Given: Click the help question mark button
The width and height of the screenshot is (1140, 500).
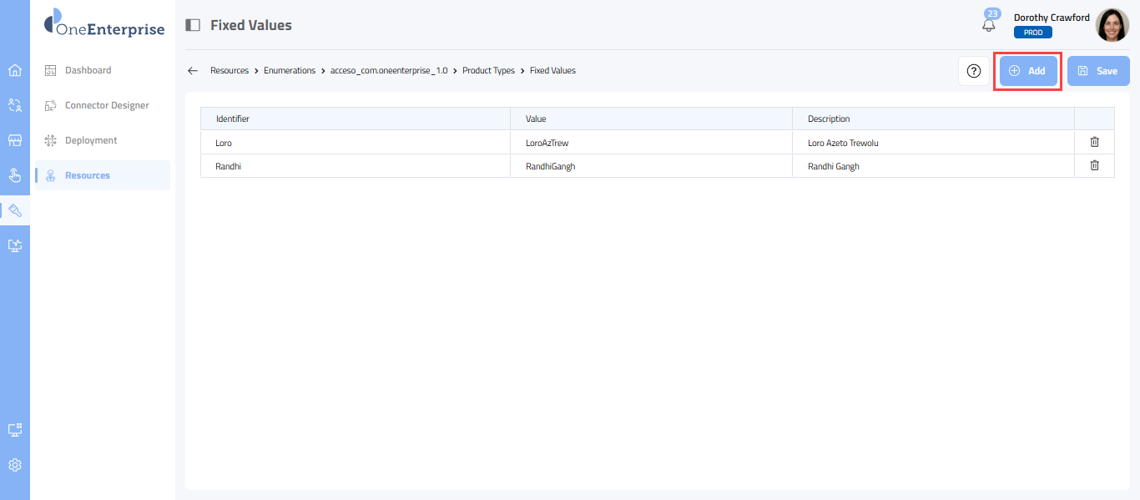Looking at the screenshot, I should point(973,71).
